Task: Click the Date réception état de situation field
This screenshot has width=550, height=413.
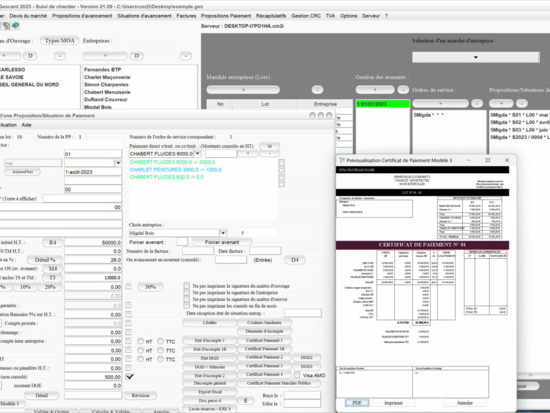Action: coord(302,313)
